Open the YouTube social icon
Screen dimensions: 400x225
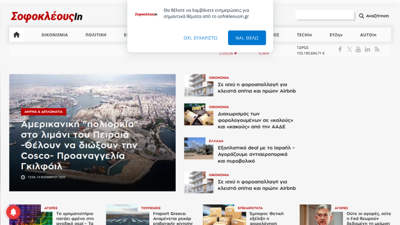(358, 49)
